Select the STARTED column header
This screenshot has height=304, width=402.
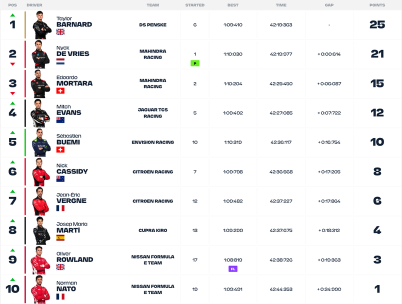pos(195,5)
